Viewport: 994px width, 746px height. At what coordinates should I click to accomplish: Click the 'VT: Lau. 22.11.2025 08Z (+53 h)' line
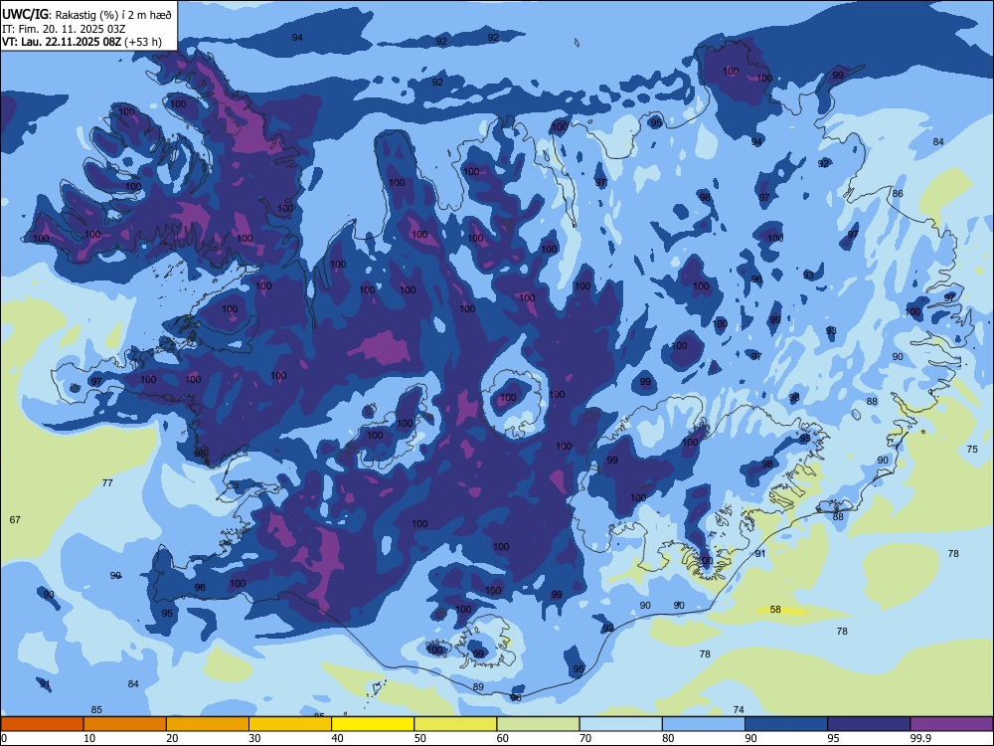[82, 42]
